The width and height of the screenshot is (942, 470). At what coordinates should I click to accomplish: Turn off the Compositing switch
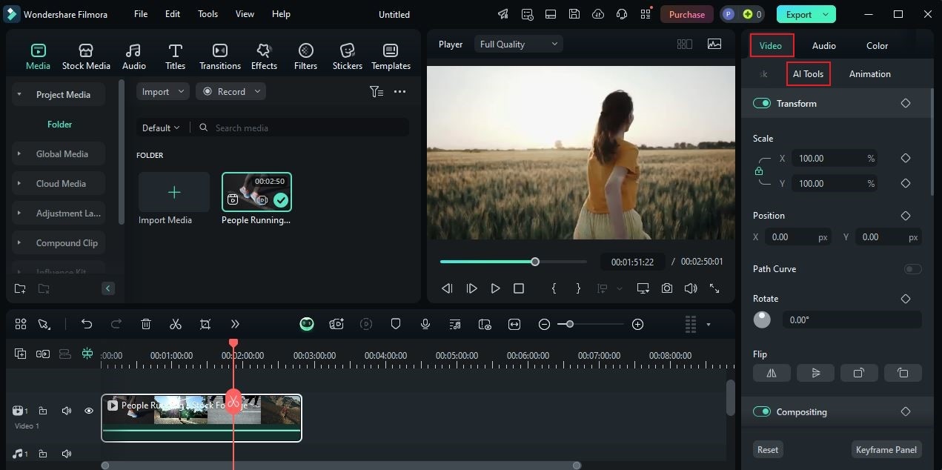pyautogui.click(x=762, y=412)
